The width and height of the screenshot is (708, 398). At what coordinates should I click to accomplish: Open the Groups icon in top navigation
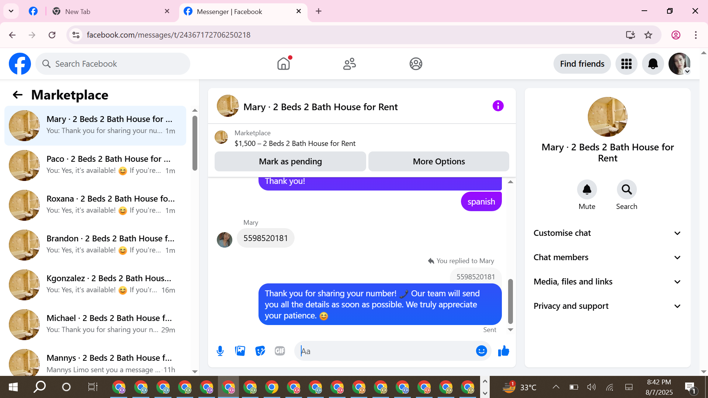[416, 64]
